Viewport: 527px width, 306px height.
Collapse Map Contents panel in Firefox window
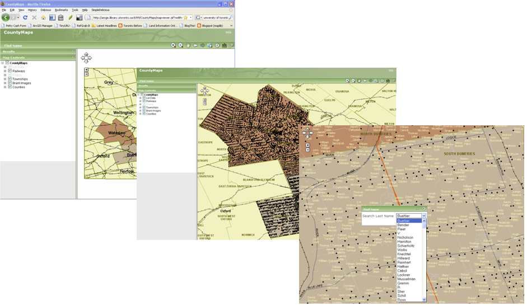click(73, 58)
